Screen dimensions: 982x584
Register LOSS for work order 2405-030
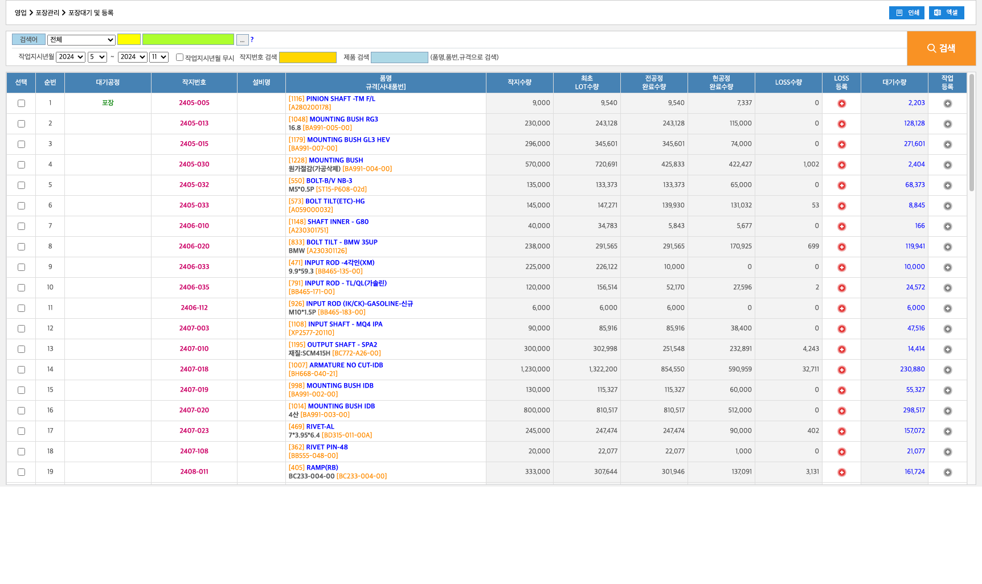841,165
